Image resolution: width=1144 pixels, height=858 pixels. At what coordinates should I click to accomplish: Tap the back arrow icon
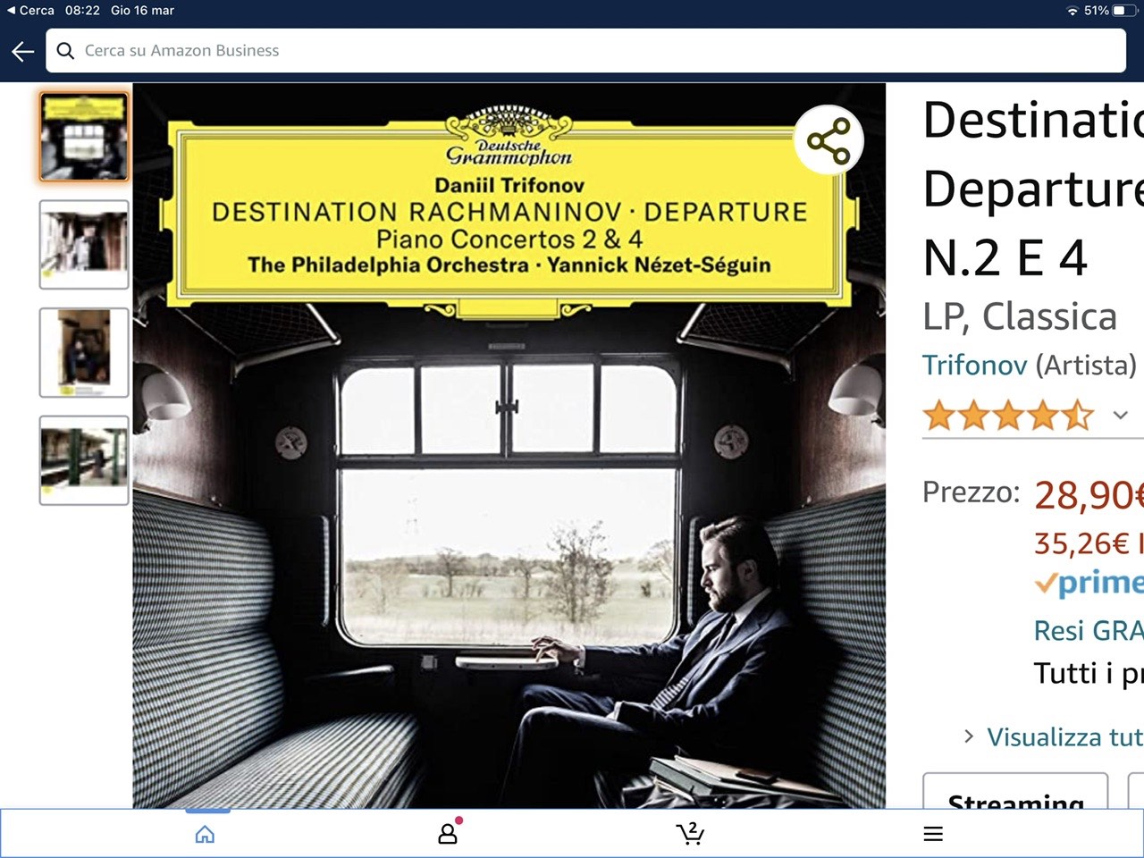point(23,51)
